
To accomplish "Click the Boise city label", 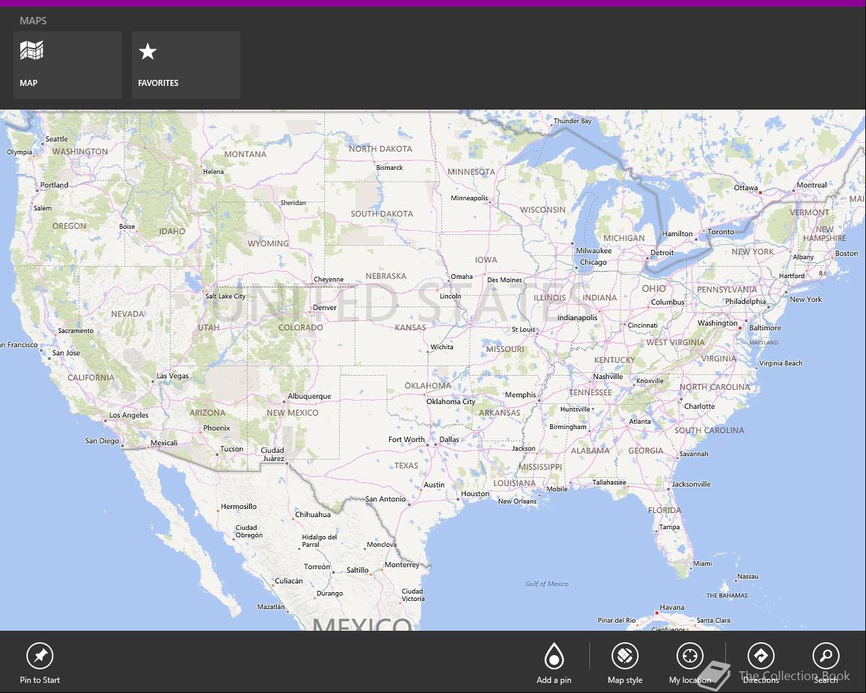I will [127, 226].
